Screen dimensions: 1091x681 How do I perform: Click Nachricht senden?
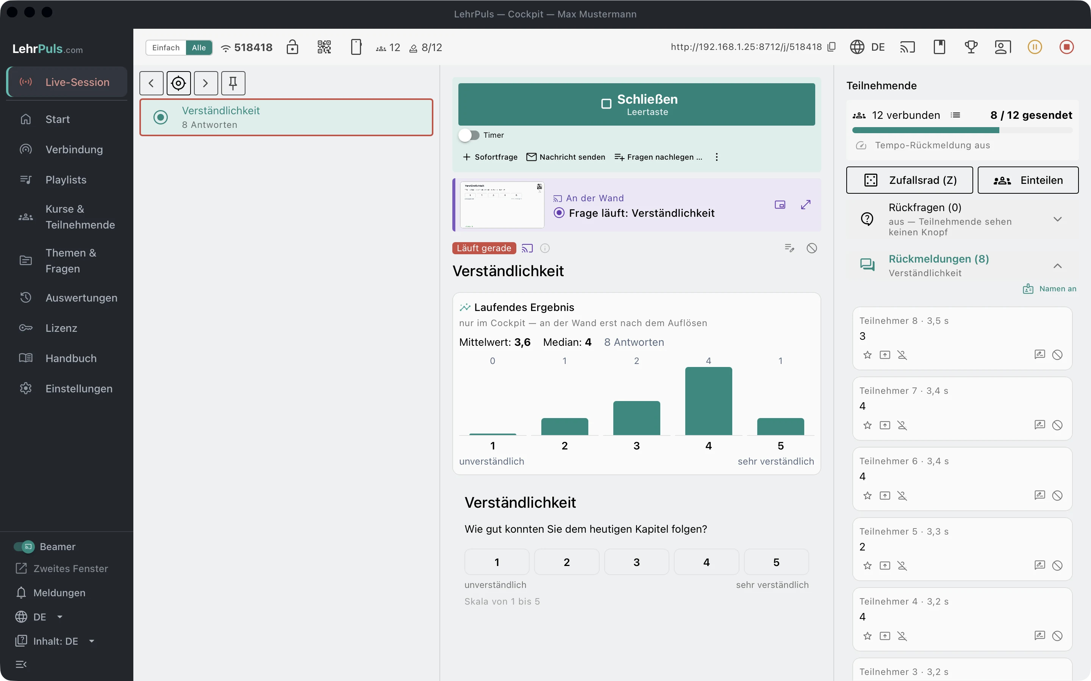click(x=566, y=157)
